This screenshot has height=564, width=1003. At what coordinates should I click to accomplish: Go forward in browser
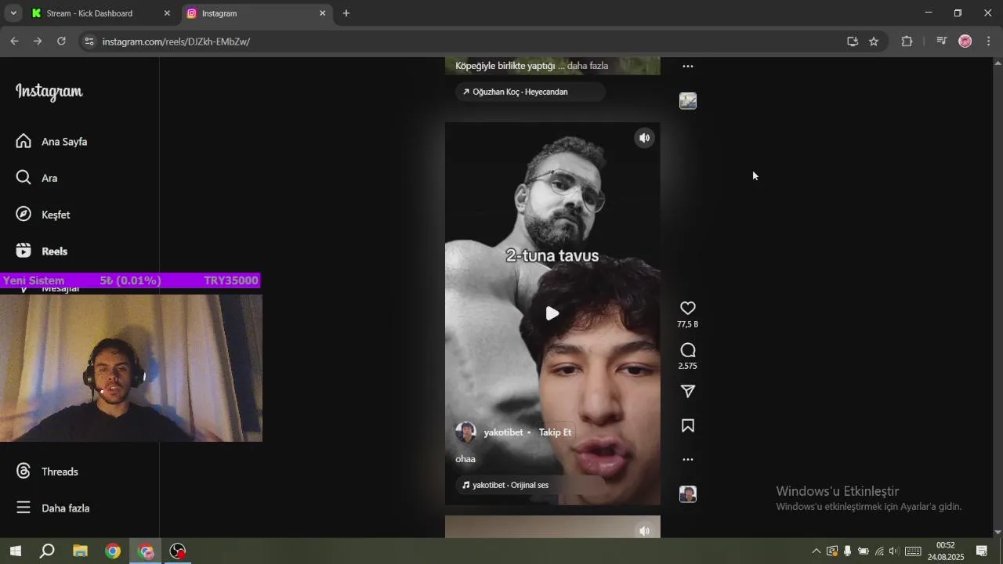coord(38,42)
